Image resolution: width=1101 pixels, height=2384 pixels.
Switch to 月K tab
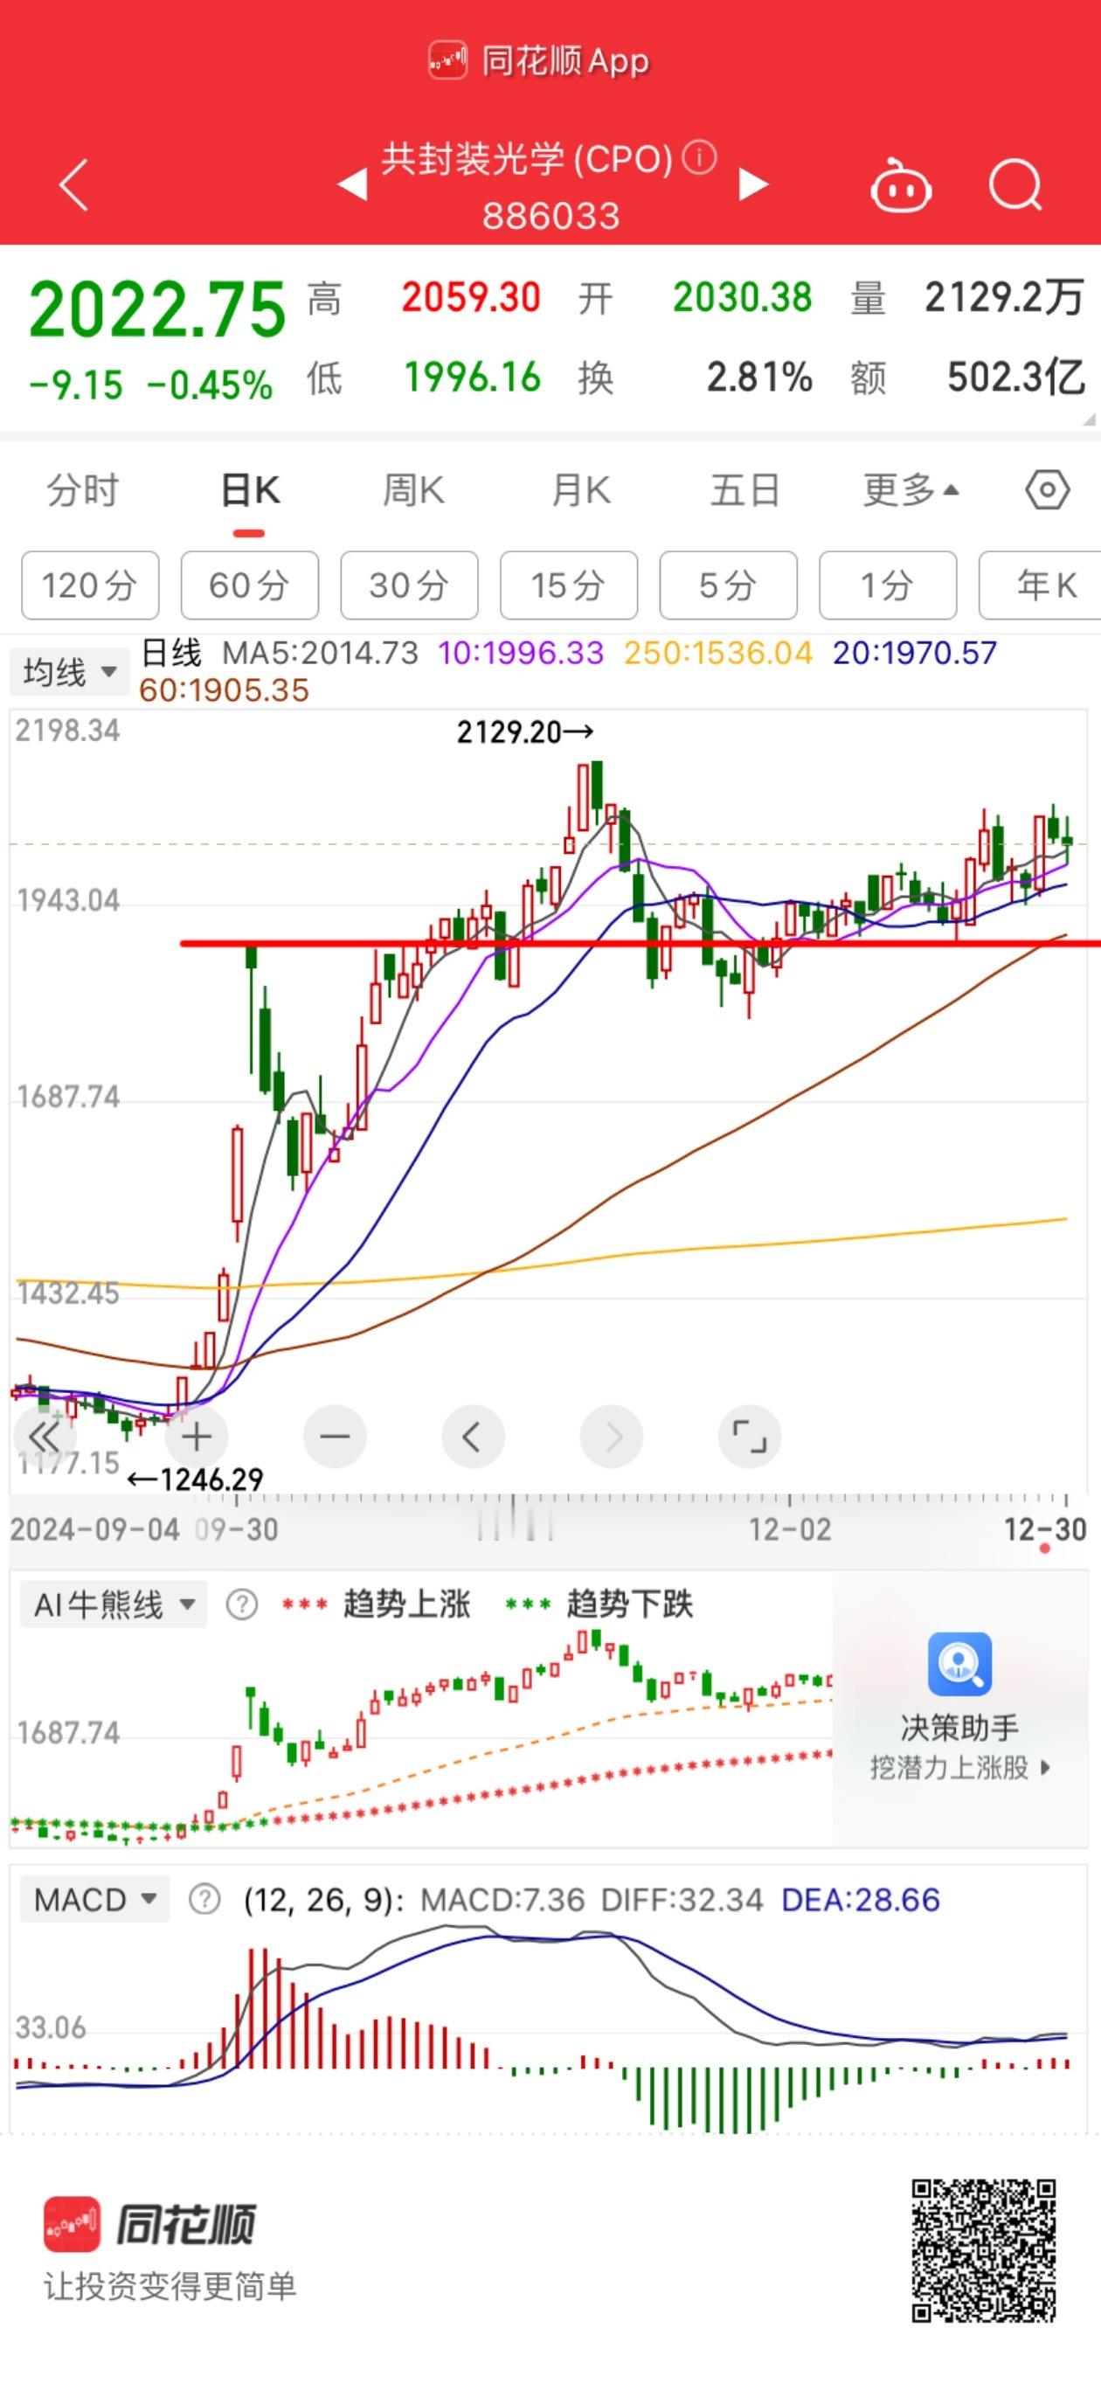click(580, 489)
